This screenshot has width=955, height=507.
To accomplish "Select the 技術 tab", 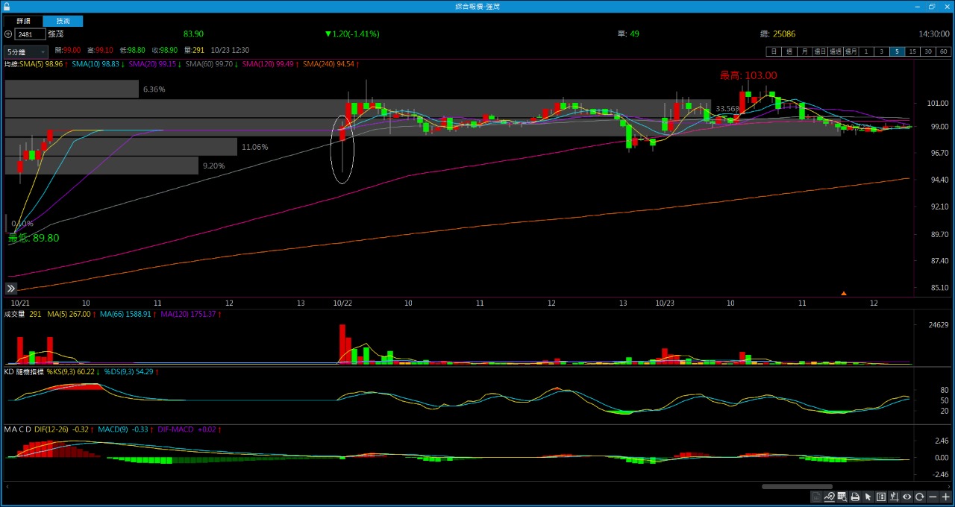I will click(x=63, y=21).
